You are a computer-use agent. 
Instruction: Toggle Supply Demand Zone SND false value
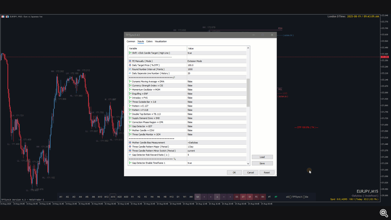click(216, 118)
